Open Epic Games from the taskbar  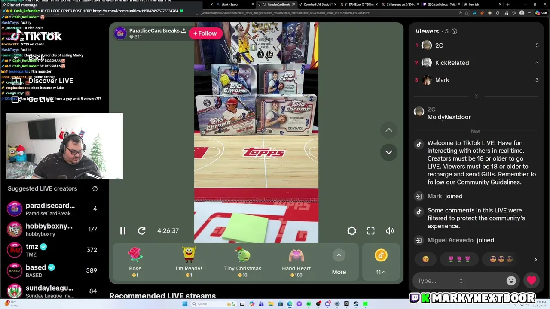pyautogui.click(x=346, y=304)
